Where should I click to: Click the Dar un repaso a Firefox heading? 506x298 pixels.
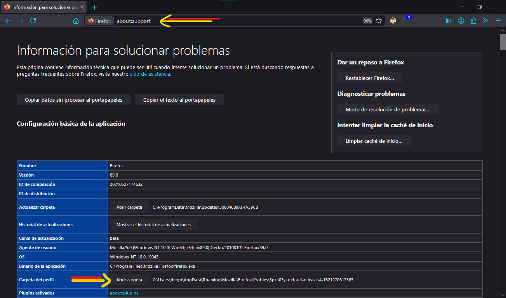(x=371, y=62)
